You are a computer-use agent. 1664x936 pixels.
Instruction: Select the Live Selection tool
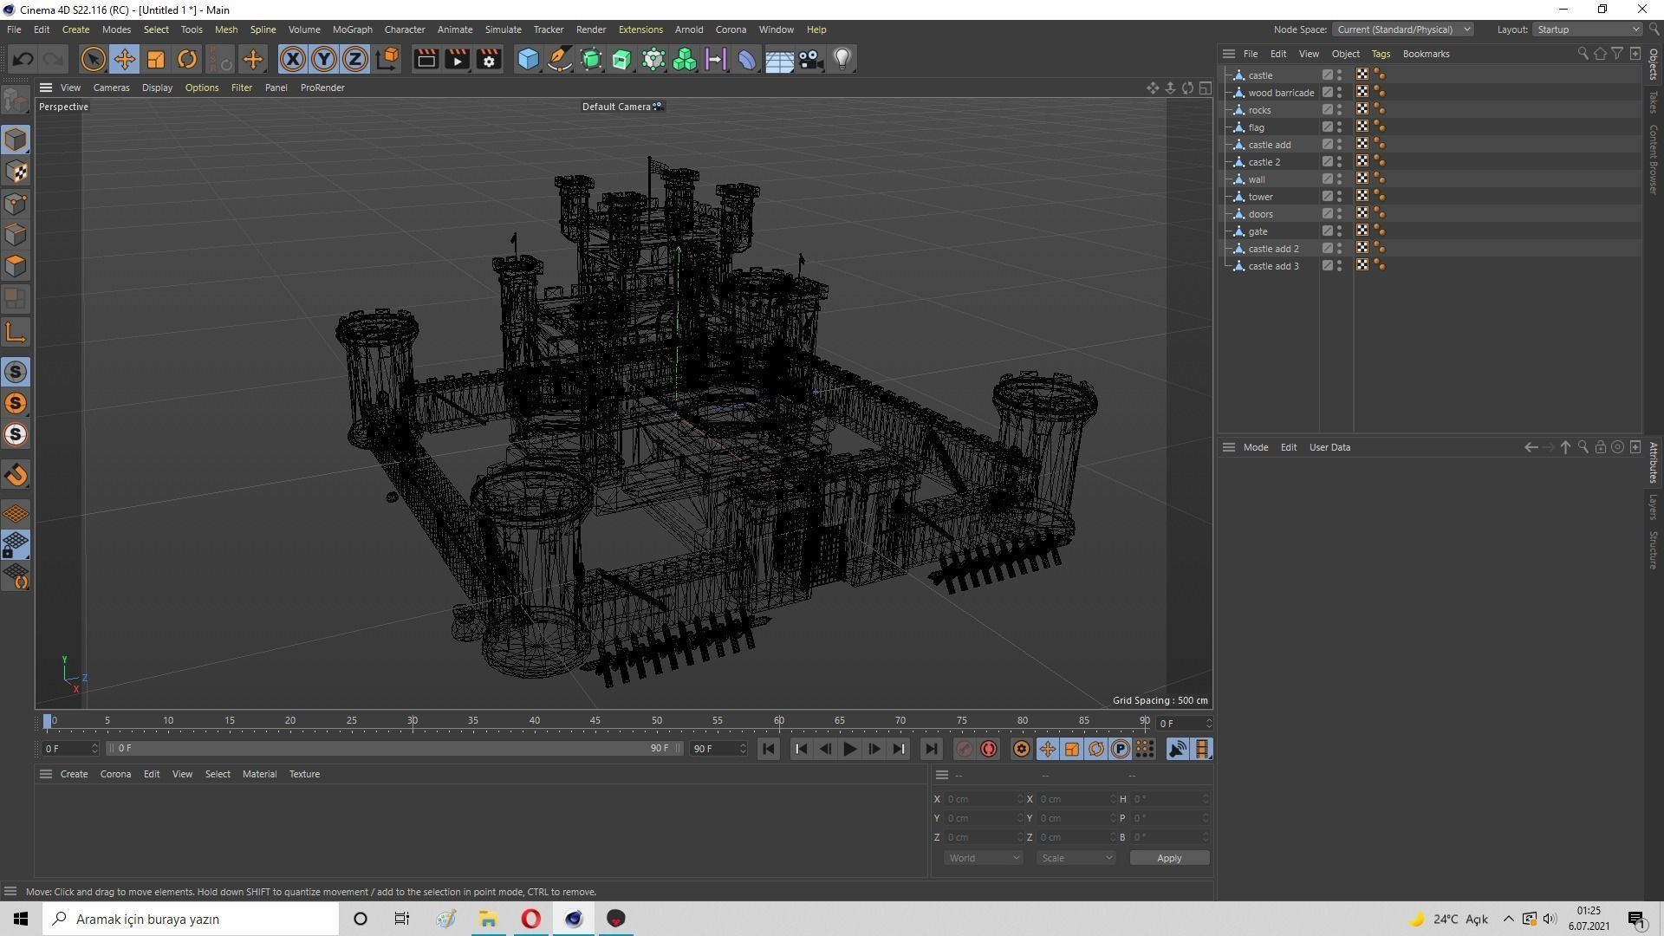click(x=93, y=59)
